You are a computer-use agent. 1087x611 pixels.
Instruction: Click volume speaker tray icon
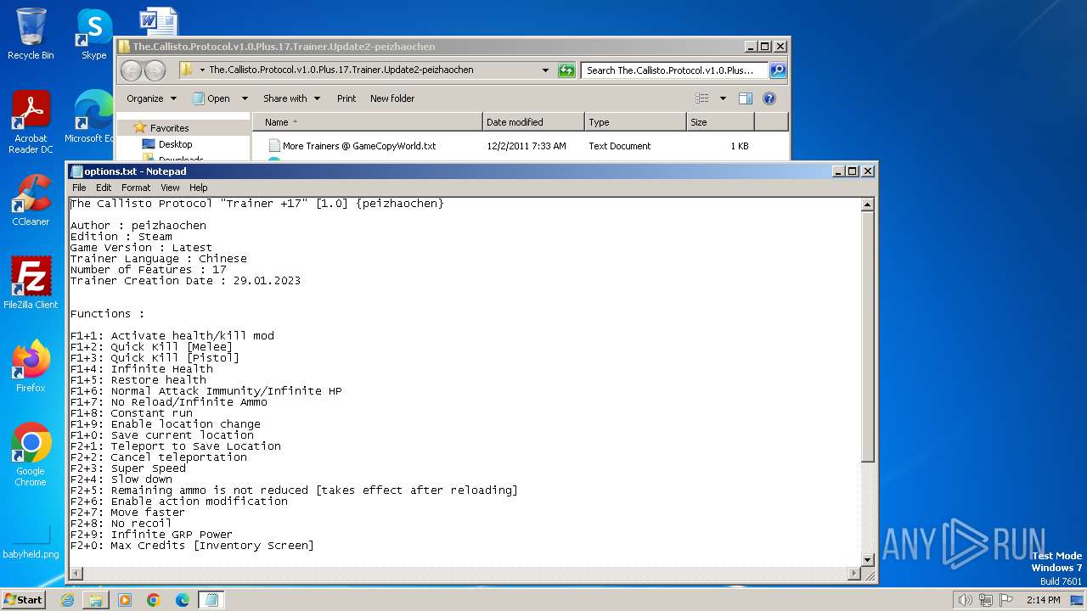click(965, 600)
